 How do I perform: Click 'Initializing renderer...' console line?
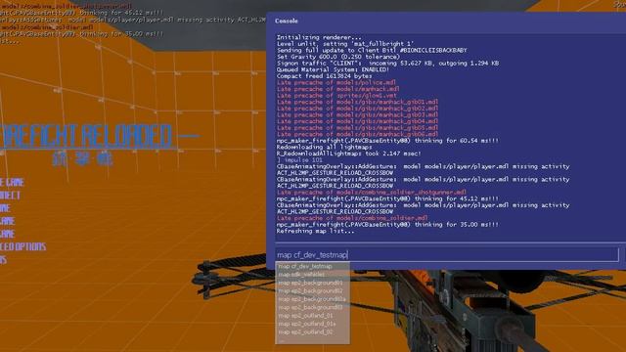(x=319, y=37)
